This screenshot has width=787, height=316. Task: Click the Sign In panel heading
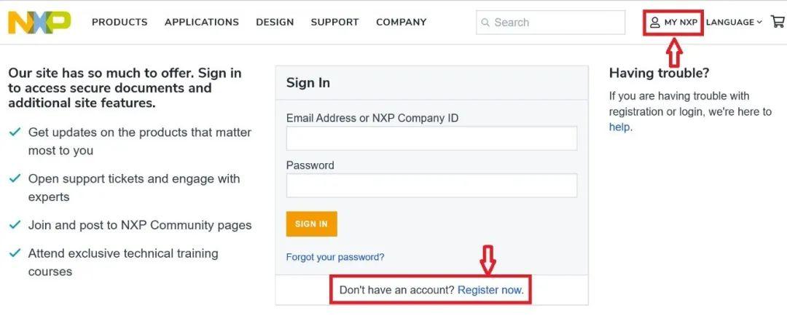coord(308,83)
